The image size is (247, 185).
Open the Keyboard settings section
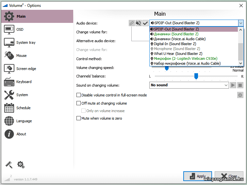coord(24,82)
